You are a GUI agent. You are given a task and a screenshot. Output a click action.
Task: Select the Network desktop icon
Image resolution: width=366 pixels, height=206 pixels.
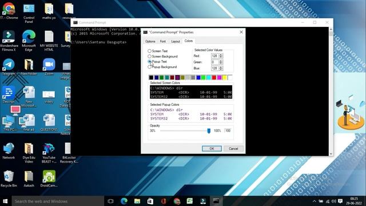(x=9, y=151)
